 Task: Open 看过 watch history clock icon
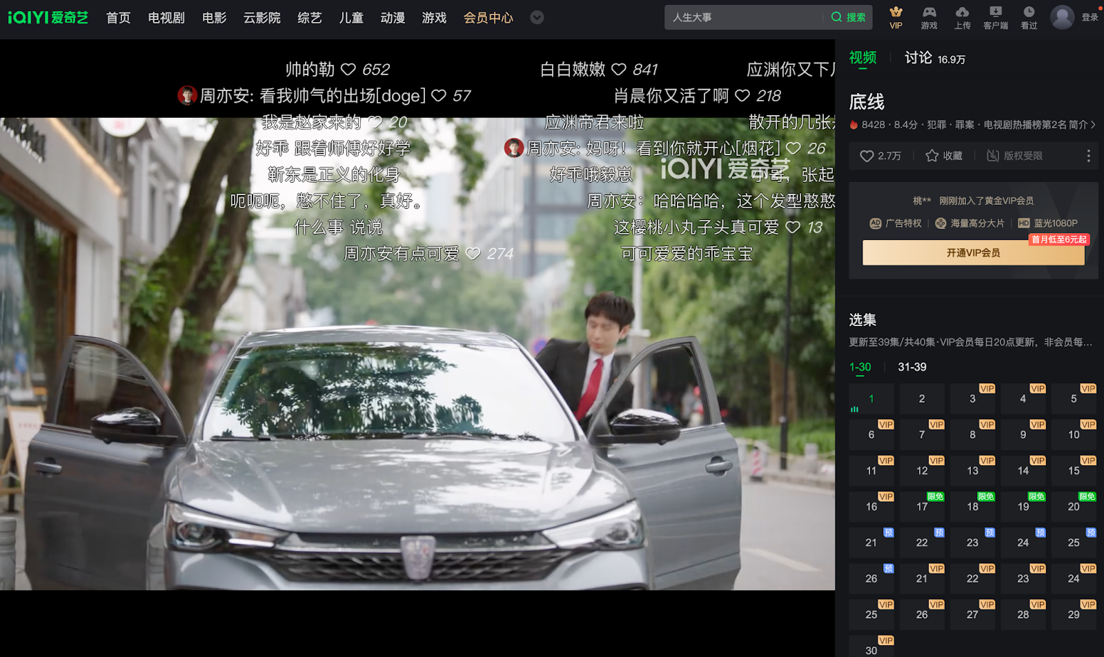1029,12
